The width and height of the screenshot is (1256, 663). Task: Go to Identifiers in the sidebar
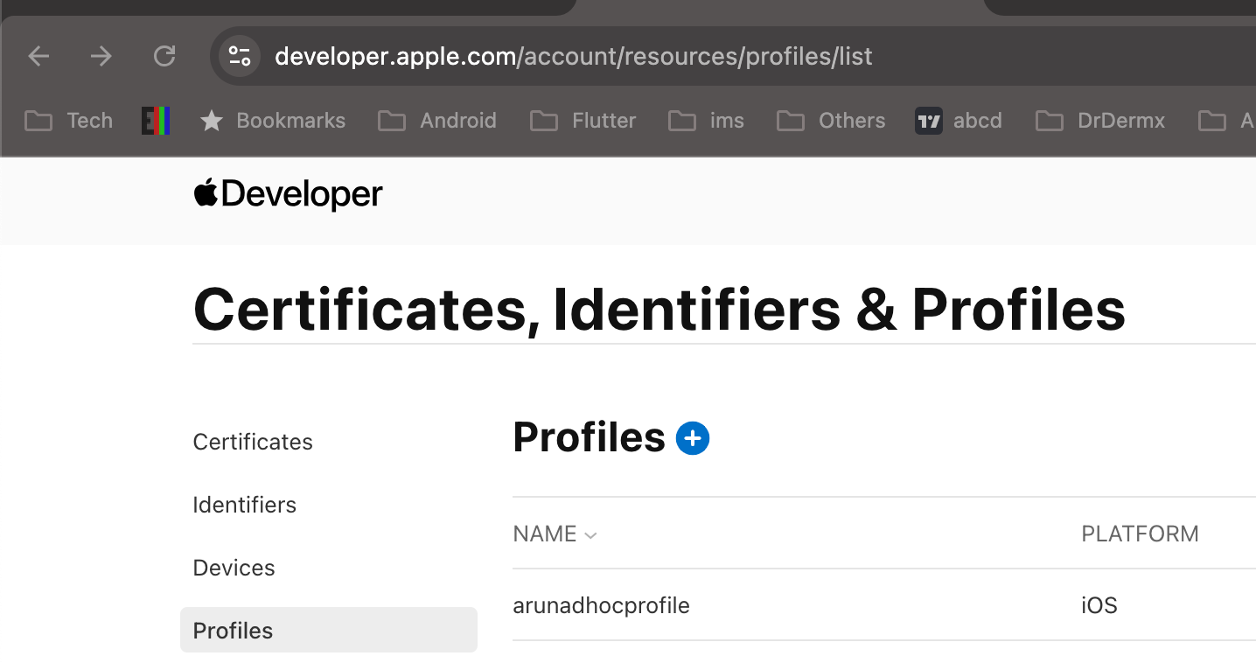click(245, 505)
